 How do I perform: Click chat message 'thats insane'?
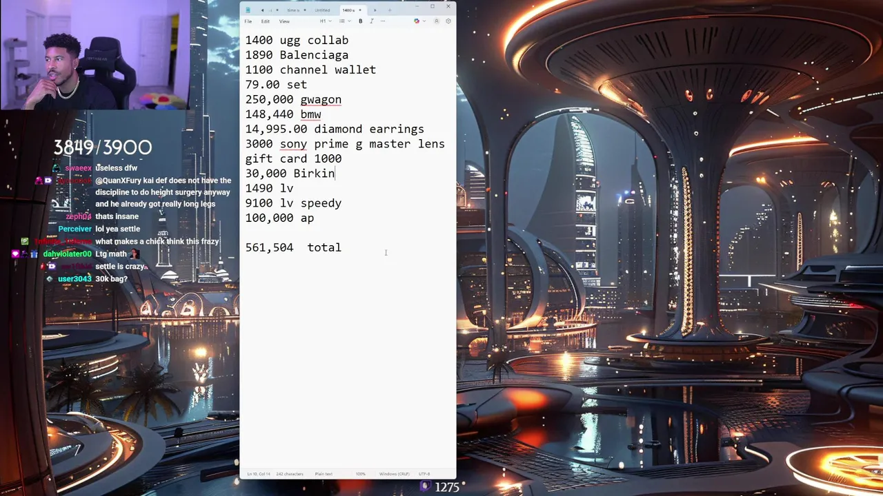(x=117, y=216)
